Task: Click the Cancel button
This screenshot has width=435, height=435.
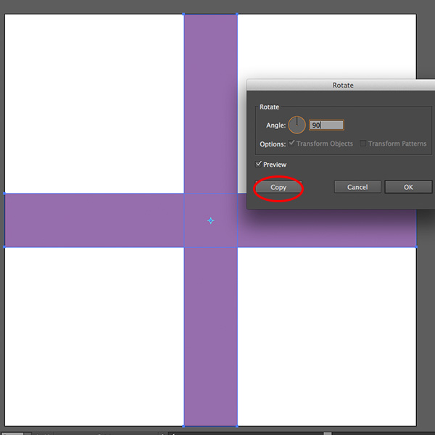Action: tap(357, 187)
